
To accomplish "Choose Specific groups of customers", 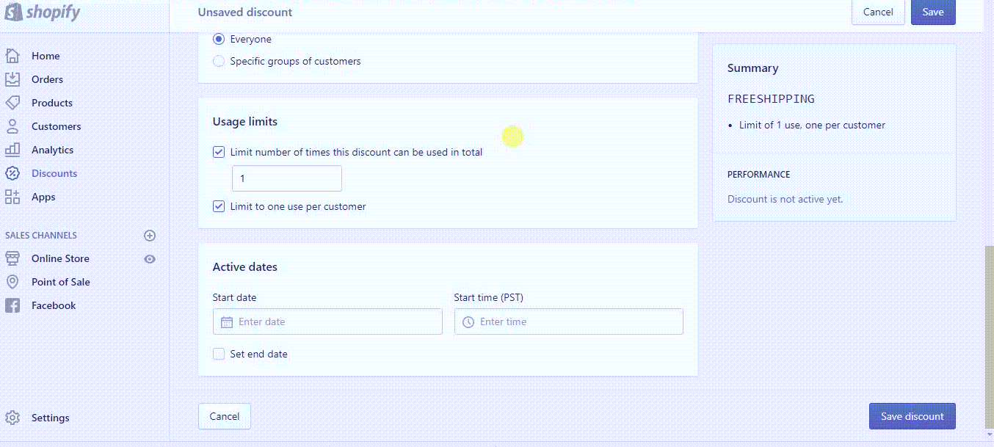I will (x=219, y=62).
